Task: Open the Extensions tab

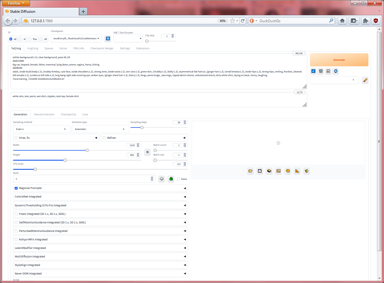Action: 143,48
